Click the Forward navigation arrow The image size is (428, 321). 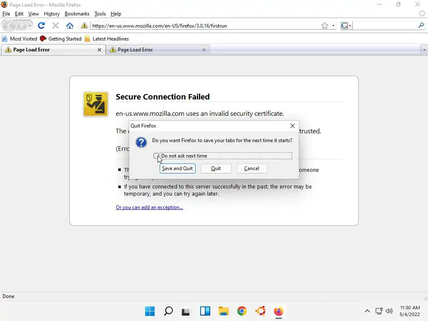pos(21,25)
